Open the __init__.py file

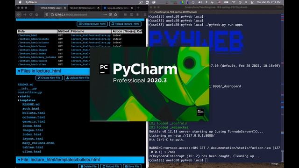27,88
